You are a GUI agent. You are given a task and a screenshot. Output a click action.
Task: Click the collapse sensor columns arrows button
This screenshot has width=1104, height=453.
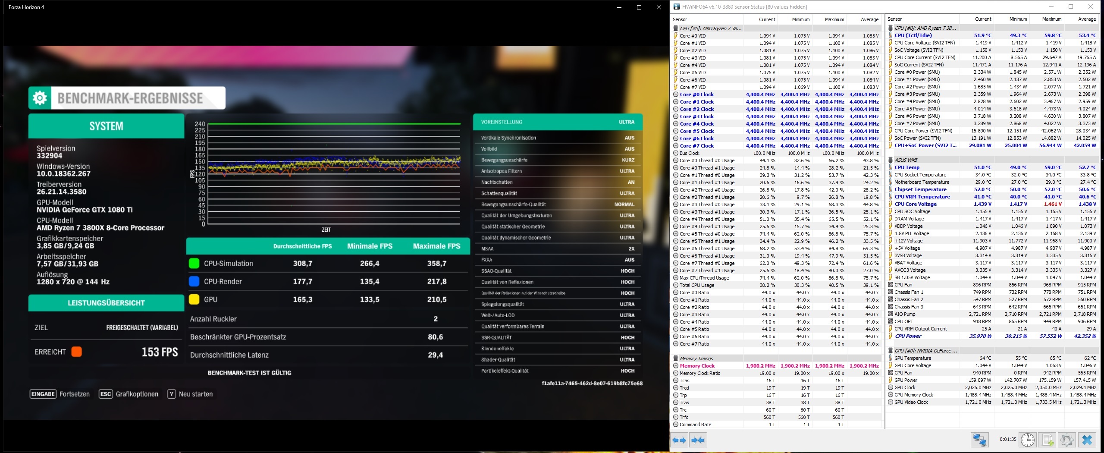click(697, 440)
